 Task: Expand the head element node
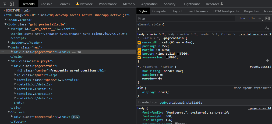pos(6,20)
